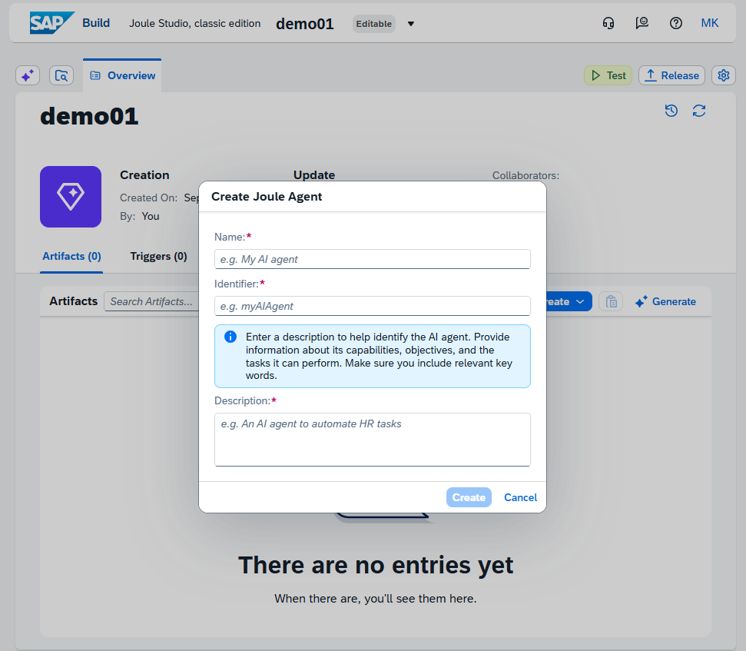Viewport: 746px width, 651px height.
Task: Click the clipboard paste icon
Action: tap(611, 302)
